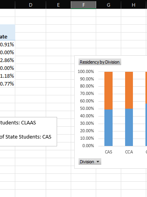The width and height of the screenshot is (147, 197).
Task: Click the 50.00% vertical axis label
Action: 87,108
